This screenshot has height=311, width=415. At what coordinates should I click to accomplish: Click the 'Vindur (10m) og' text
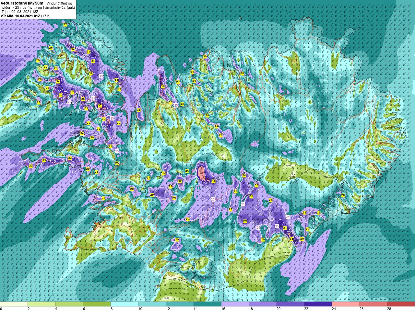click(60, 3)
